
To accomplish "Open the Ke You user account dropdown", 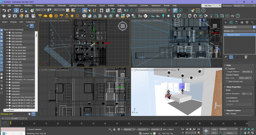I will point(211,6).
